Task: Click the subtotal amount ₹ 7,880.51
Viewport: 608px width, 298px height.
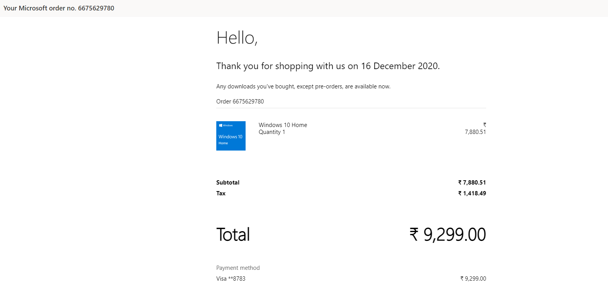Action: [x=472, y=183]
